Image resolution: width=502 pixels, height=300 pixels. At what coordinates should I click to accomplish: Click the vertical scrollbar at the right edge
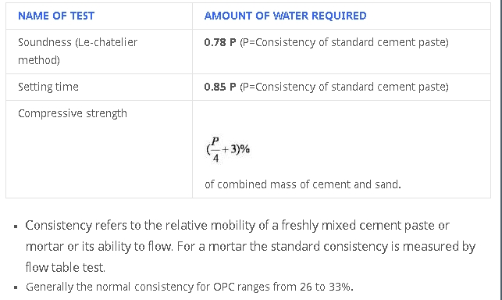[499, 150]
